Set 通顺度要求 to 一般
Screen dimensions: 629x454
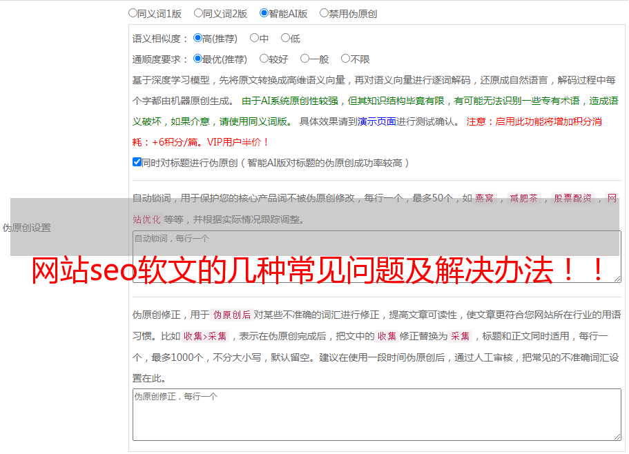(x=304, y=59)
